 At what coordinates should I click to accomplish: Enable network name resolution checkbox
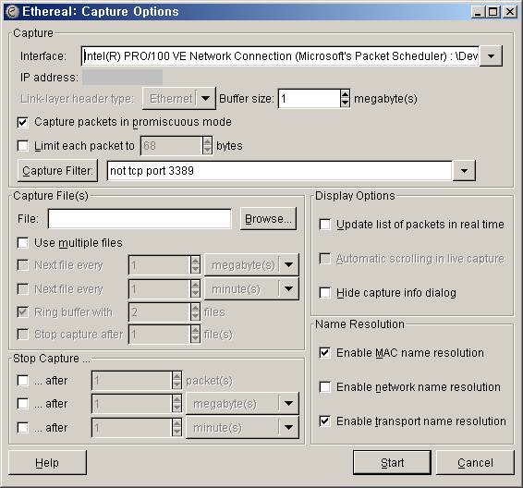325,387
